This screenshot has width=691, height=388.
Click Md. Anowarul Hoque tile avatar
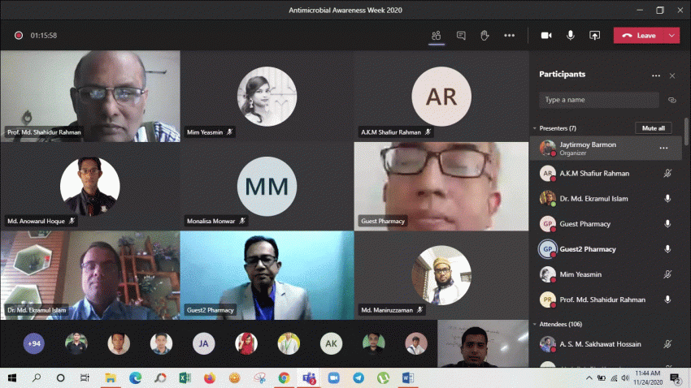(x=90, y=186)
